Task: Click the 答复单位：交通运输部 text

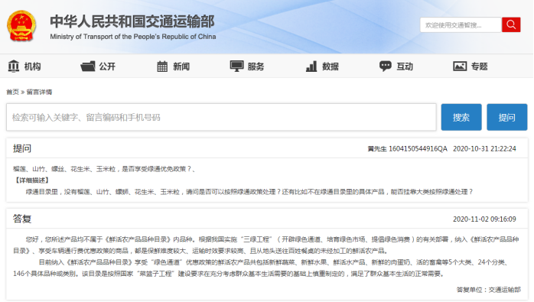Action: (488, 290)
